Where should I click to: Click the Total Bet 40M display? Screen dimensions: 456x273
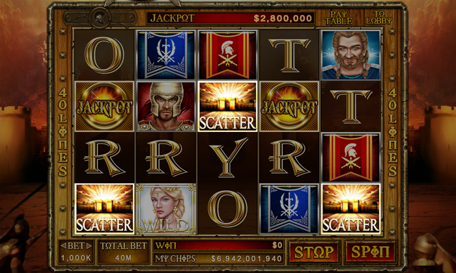(123, 252)
